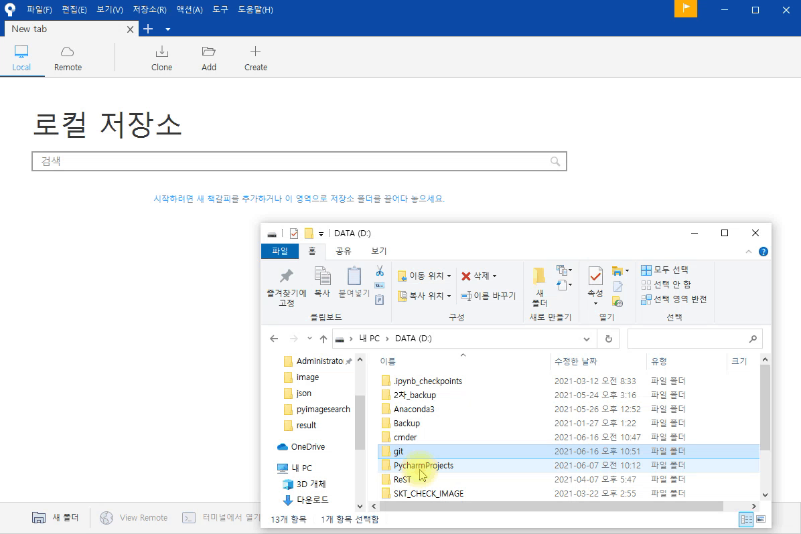This screenshot has width=801, height=534.
Task: Open the Remote repositories view
Action: (68, 58)
